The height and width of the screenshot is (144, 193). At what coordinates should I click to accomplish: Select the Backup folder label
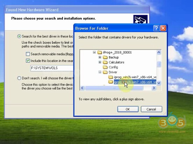coord(114,57)
